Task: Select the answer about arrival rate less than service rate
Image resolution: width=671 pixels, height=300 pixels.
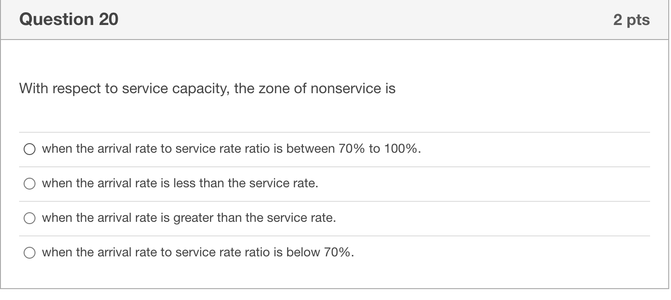Action: pyautogui.click(x=30, y=183)
